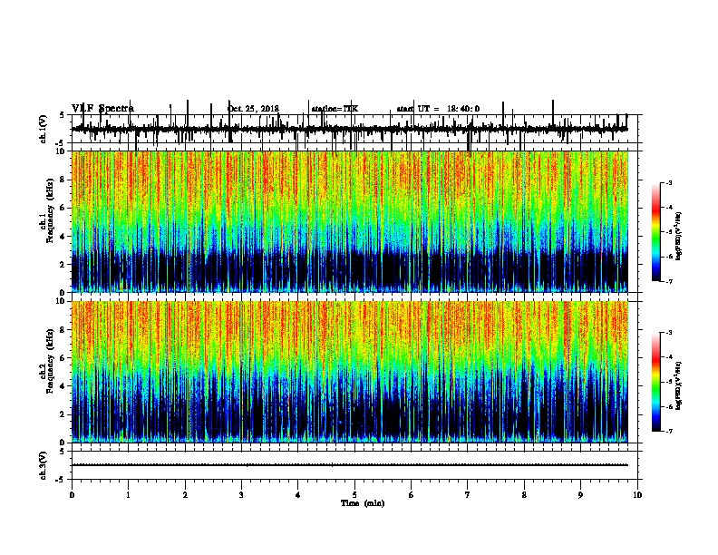Click the '-3' label on ch.1 colorbar

pos(669,182)
